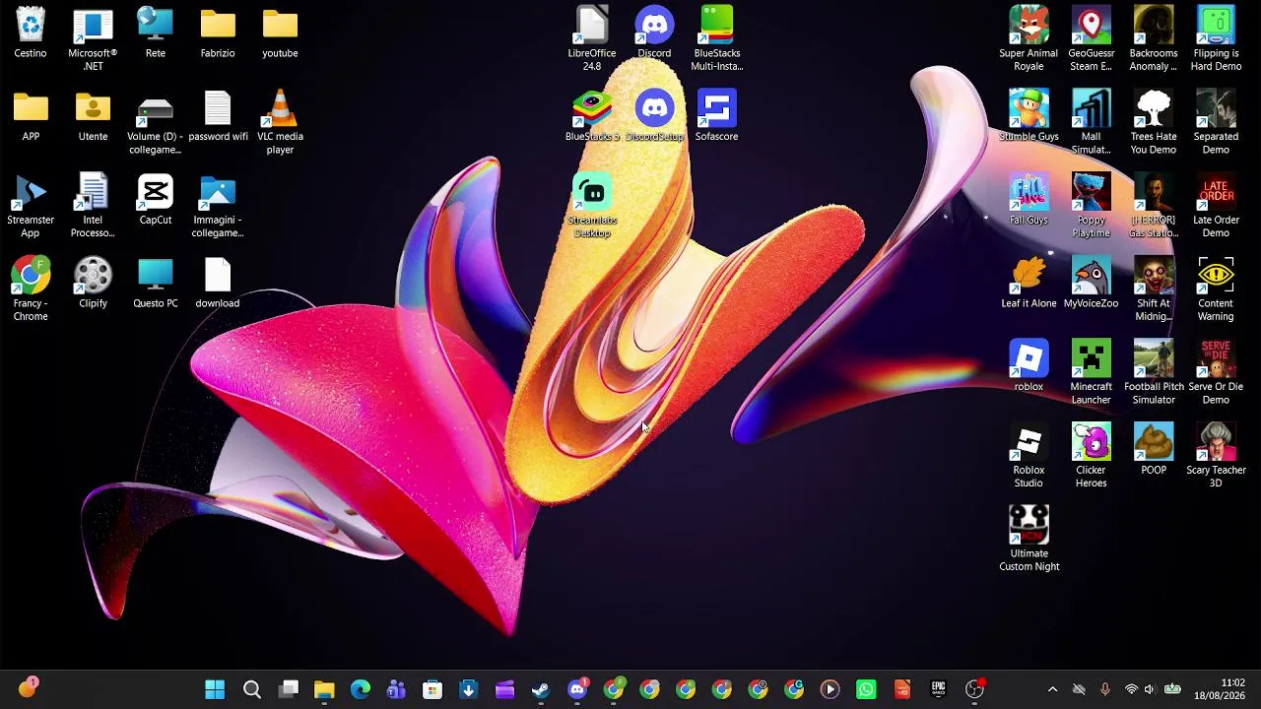
Task: Open the Windows Start menu
Action: [x=215, y=689]
